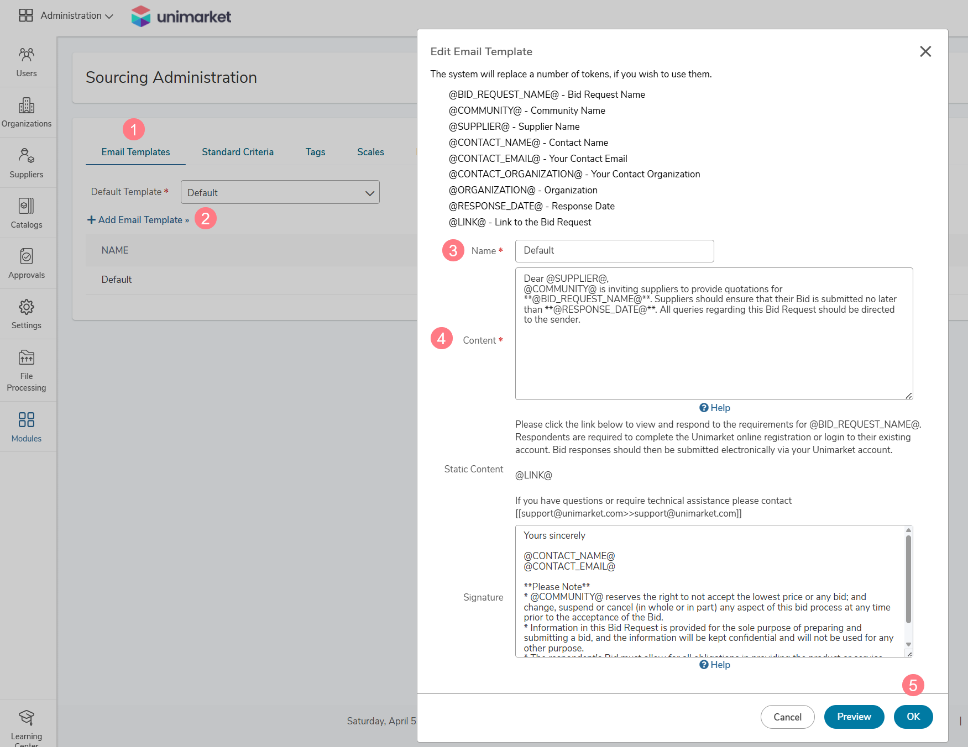Viewport: 968px width, 747px height.
Task: Click the Unimarket logo
Action: [x=181, y=17]
